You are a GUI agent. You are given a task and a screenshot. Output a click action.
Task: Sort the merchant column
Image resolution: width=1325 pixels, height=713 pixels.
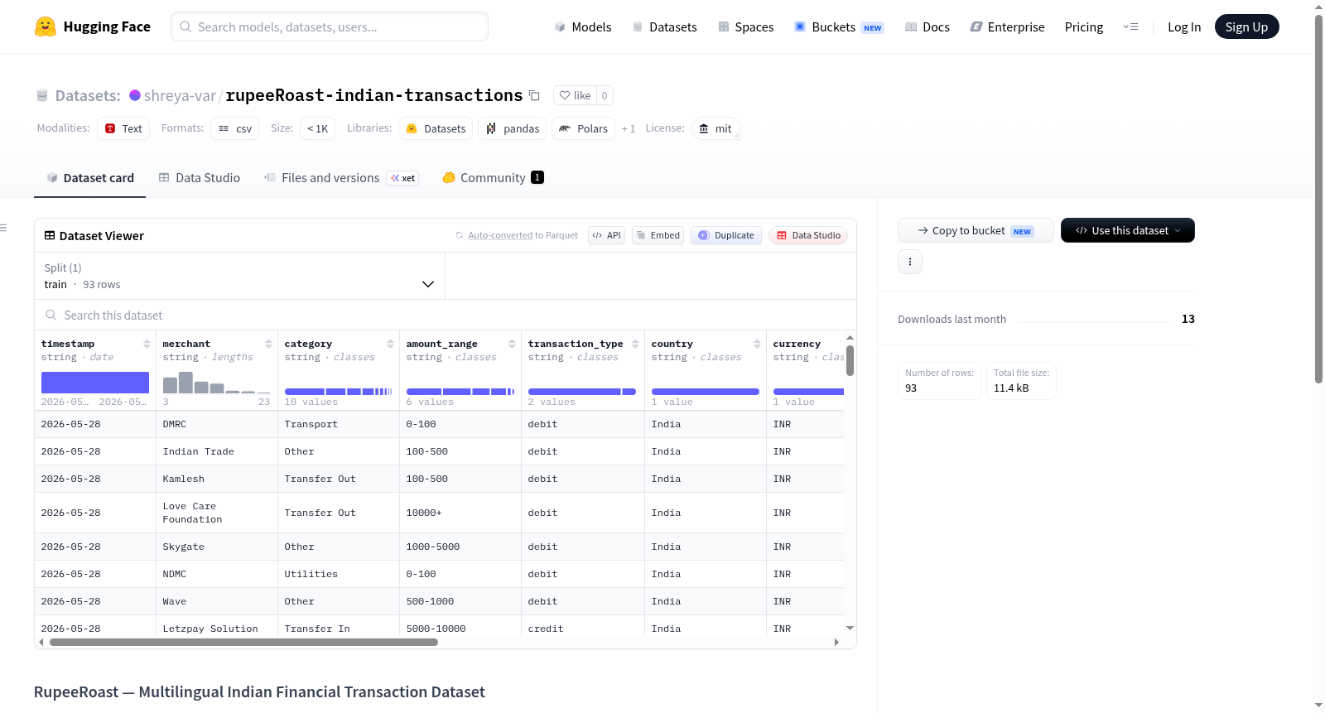pos(268,344)
